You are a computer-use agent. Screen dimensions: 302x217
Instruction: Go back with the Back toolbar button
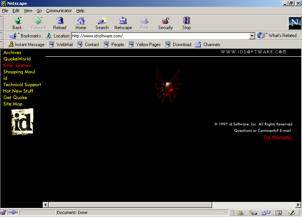tap(17, 23)
